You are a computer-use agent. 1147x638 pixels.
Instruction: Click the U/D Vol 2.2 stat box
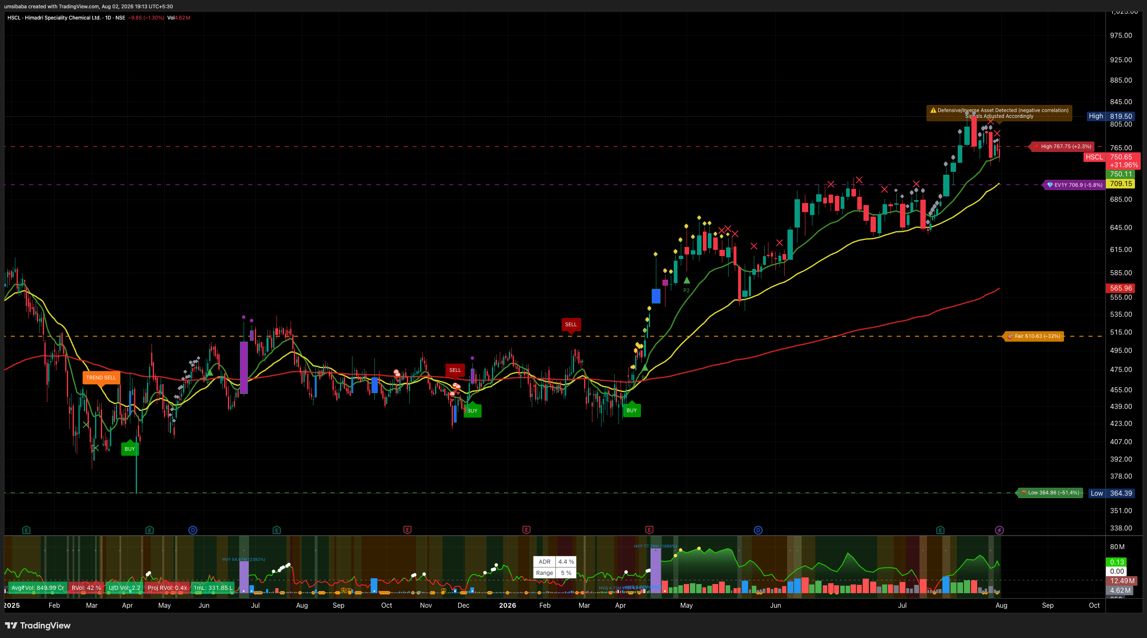[124, 588]
